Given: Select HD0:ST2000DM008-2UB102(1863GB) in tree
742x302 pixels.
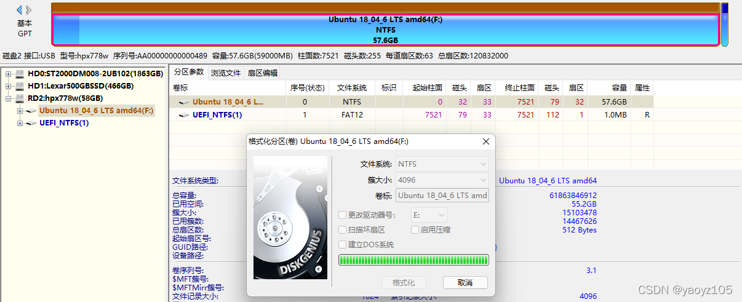Looking at the screenshot, I should coord(95,74).
